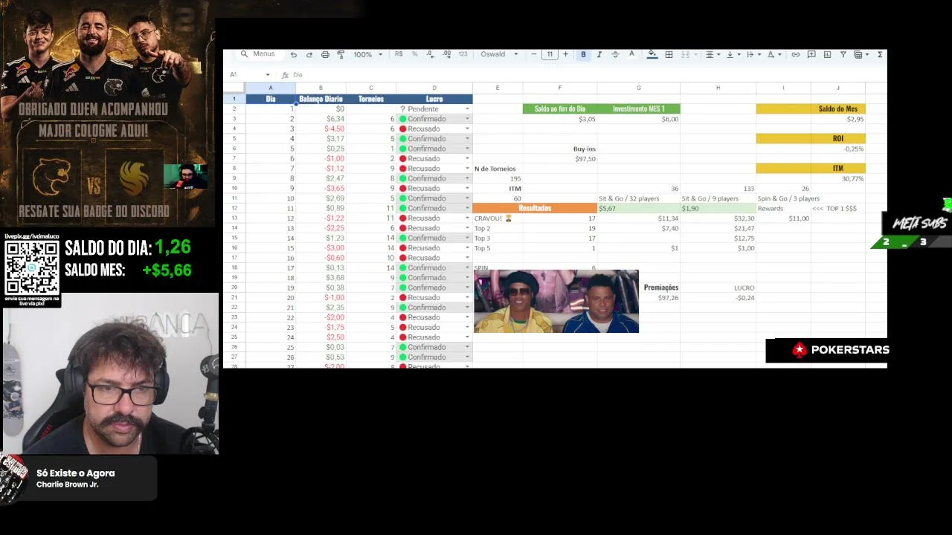Click the Undo arrow in the toolbar
The height and width of the screenshot is (535, 952).
pos(293,54)
